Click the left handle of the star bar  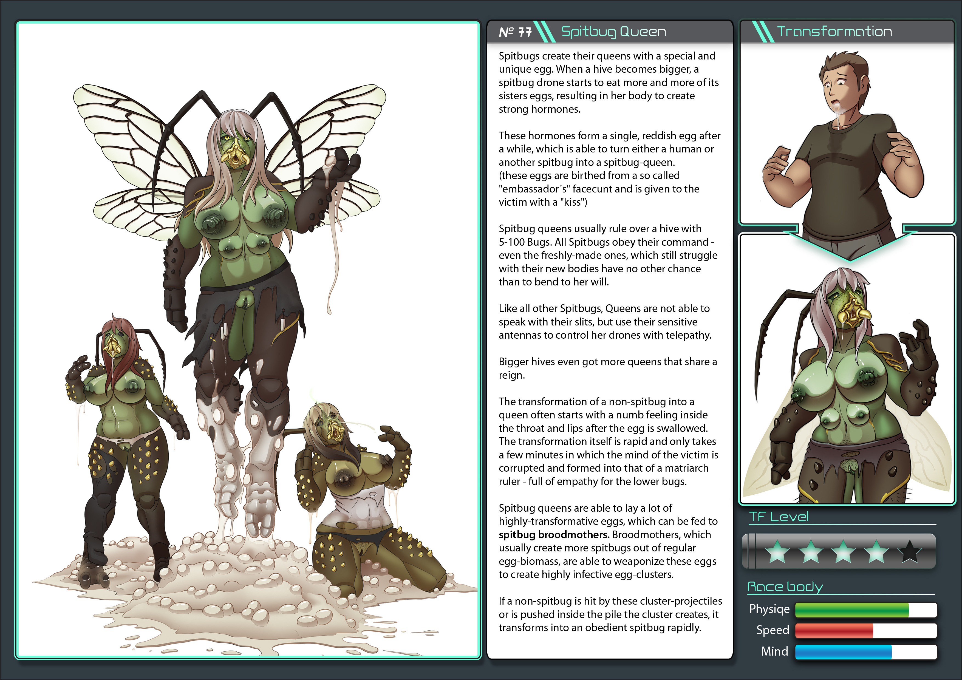tap(751, 551)
